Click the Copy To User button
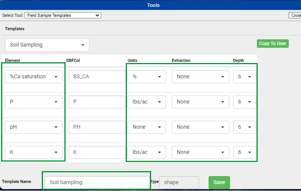Image resolution: width=301 pixels, height=191 pixels. tap(273, 44)
